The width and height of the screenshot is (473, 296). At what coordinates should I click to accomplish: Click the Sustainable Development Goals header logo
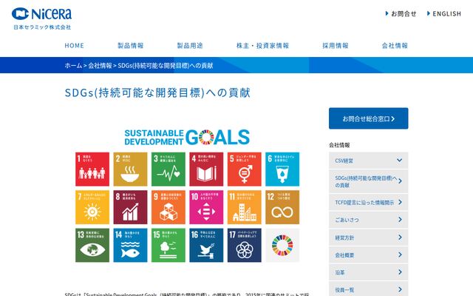tap(187, 138)
